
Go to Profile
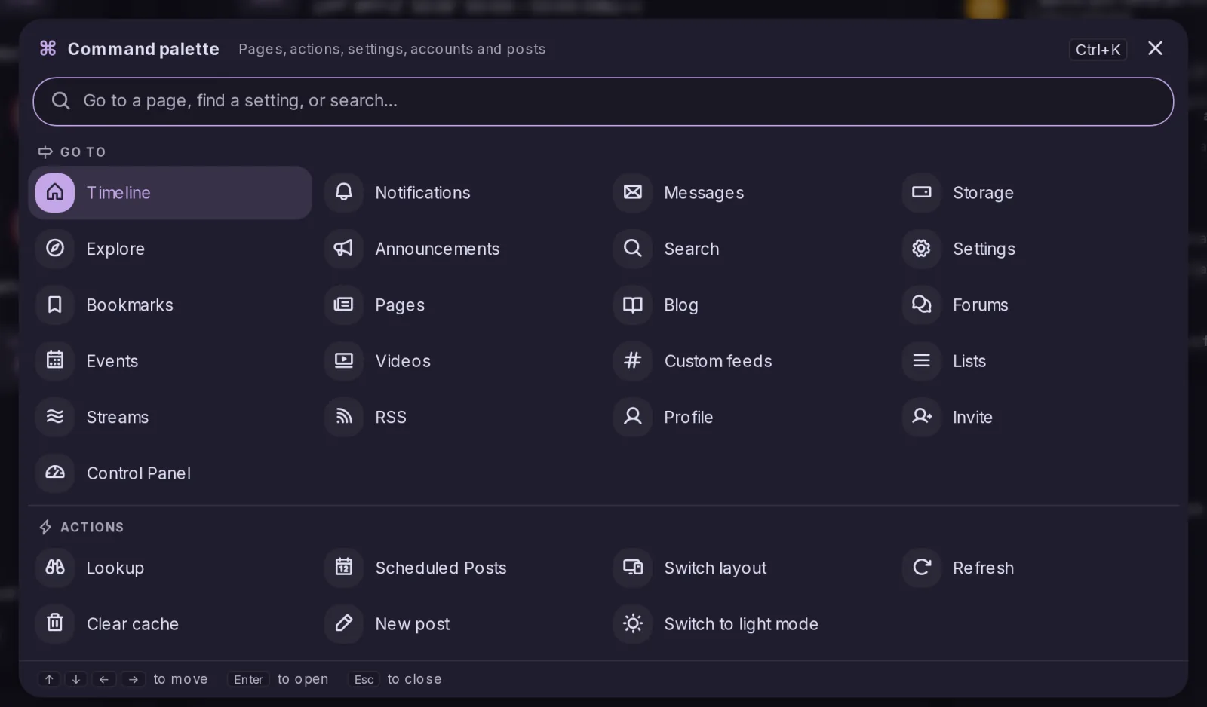tap(748, 417)
